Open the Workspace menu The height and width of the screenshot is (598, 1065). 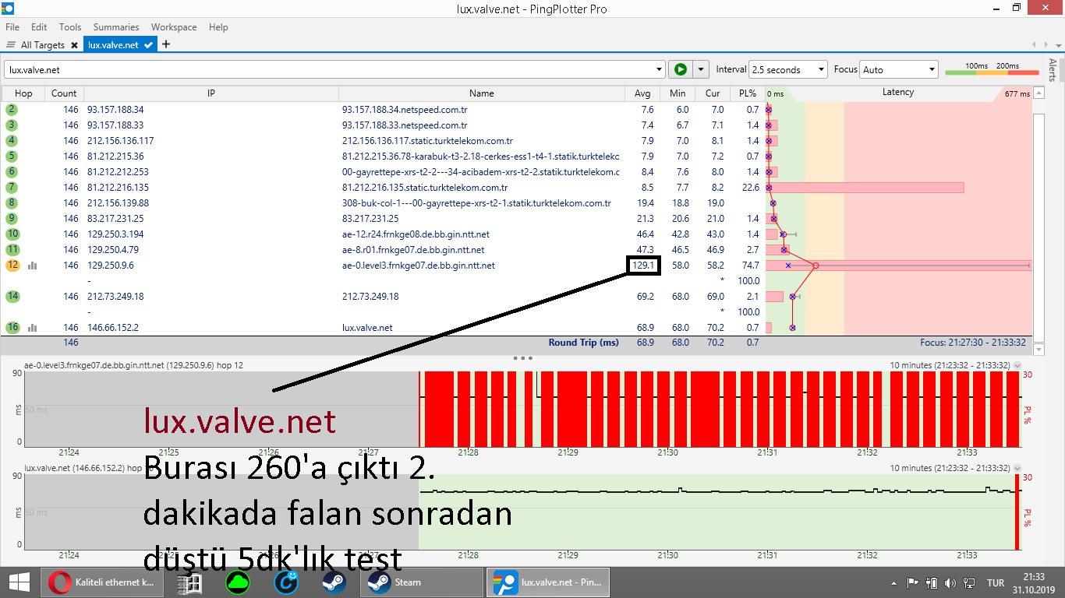coord(174,26)
